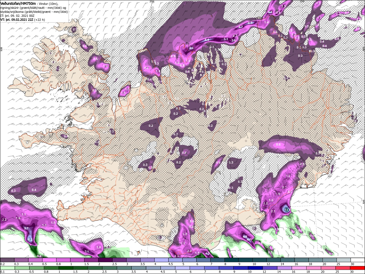Screen dimensions: 365x274
Task: Pick snow scale swatch between 9 and 10
Action: (246, 260)
